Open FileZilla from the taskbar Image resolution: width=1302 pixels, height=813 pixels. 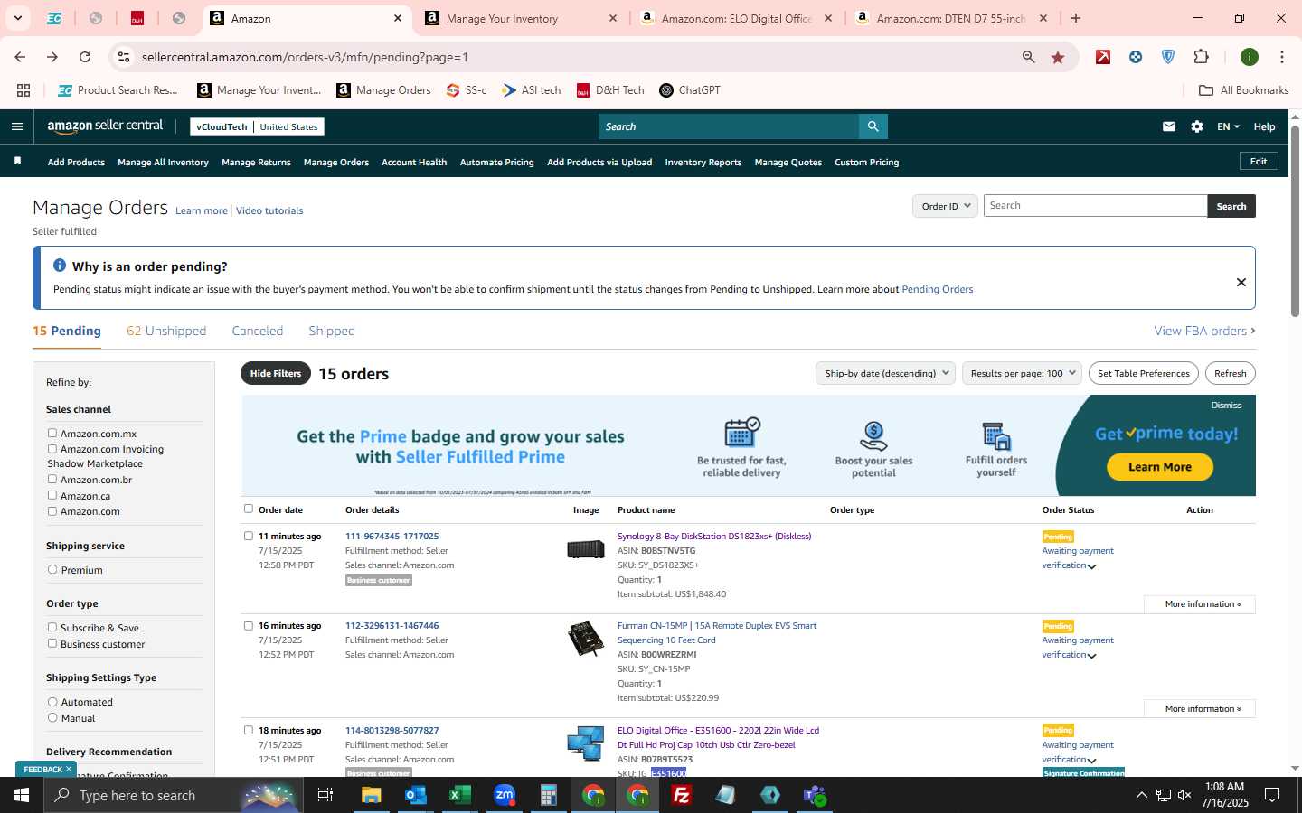coord(682,795)
